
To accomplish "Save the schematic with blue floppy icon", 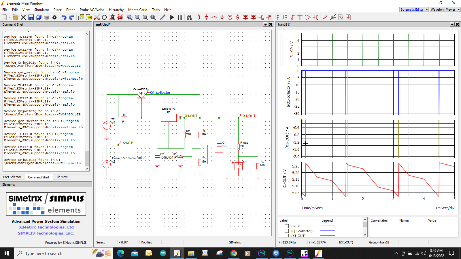I will [x=31, y=17].
